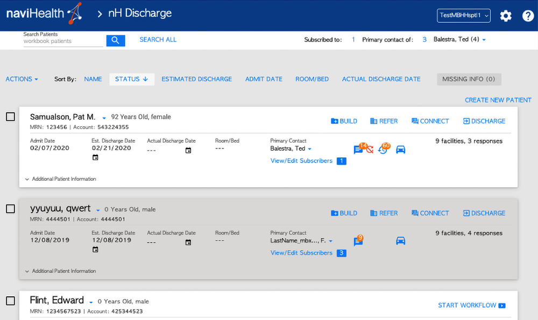Sort patients by ESTIMATED DISCHARGE
Screen dimensions: 538x320
pos(196,79)
